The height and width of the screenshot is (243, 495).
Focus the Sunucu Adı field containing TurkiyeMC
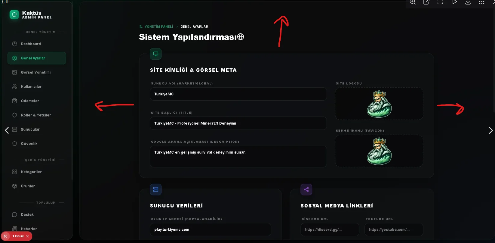(x=238, y=94)
